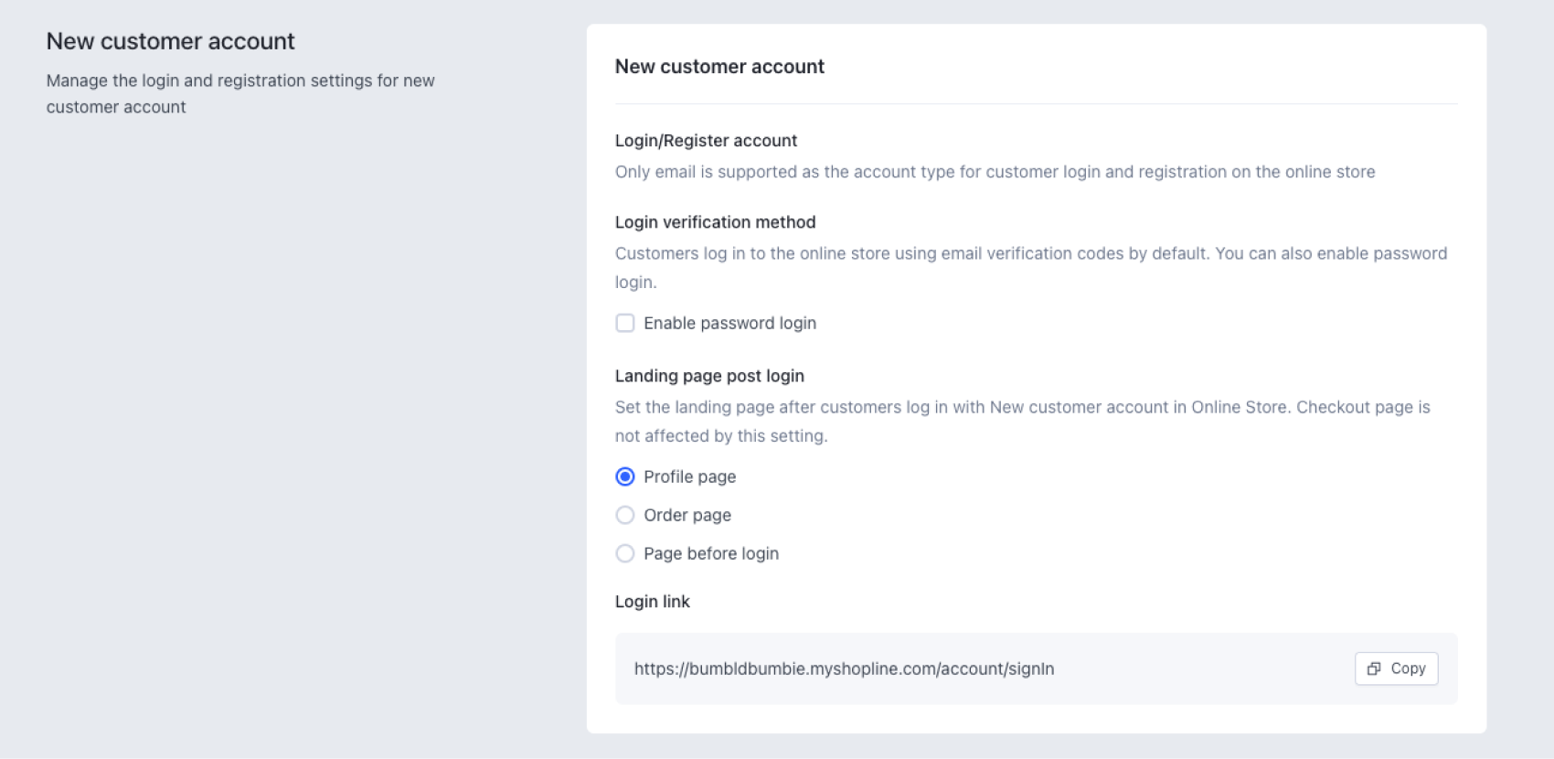Click the 'Manage the login and registration' description
The image size is (1554, 759).
240,93
